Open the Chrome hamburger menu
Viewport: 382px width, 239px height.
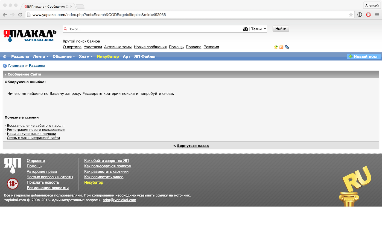(377, 15)
